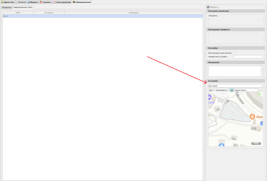Switch to the Диспетчер tab
Screen dimensions: 267x181
7,2
